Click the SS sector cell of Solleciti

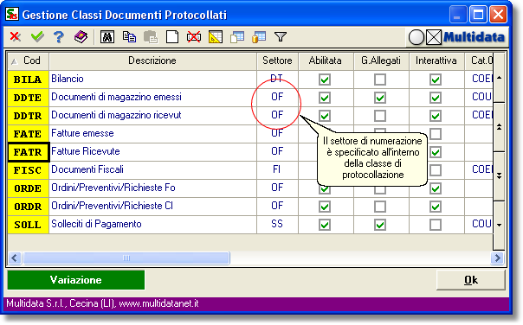pyautogui.click(x=277, y=224)
